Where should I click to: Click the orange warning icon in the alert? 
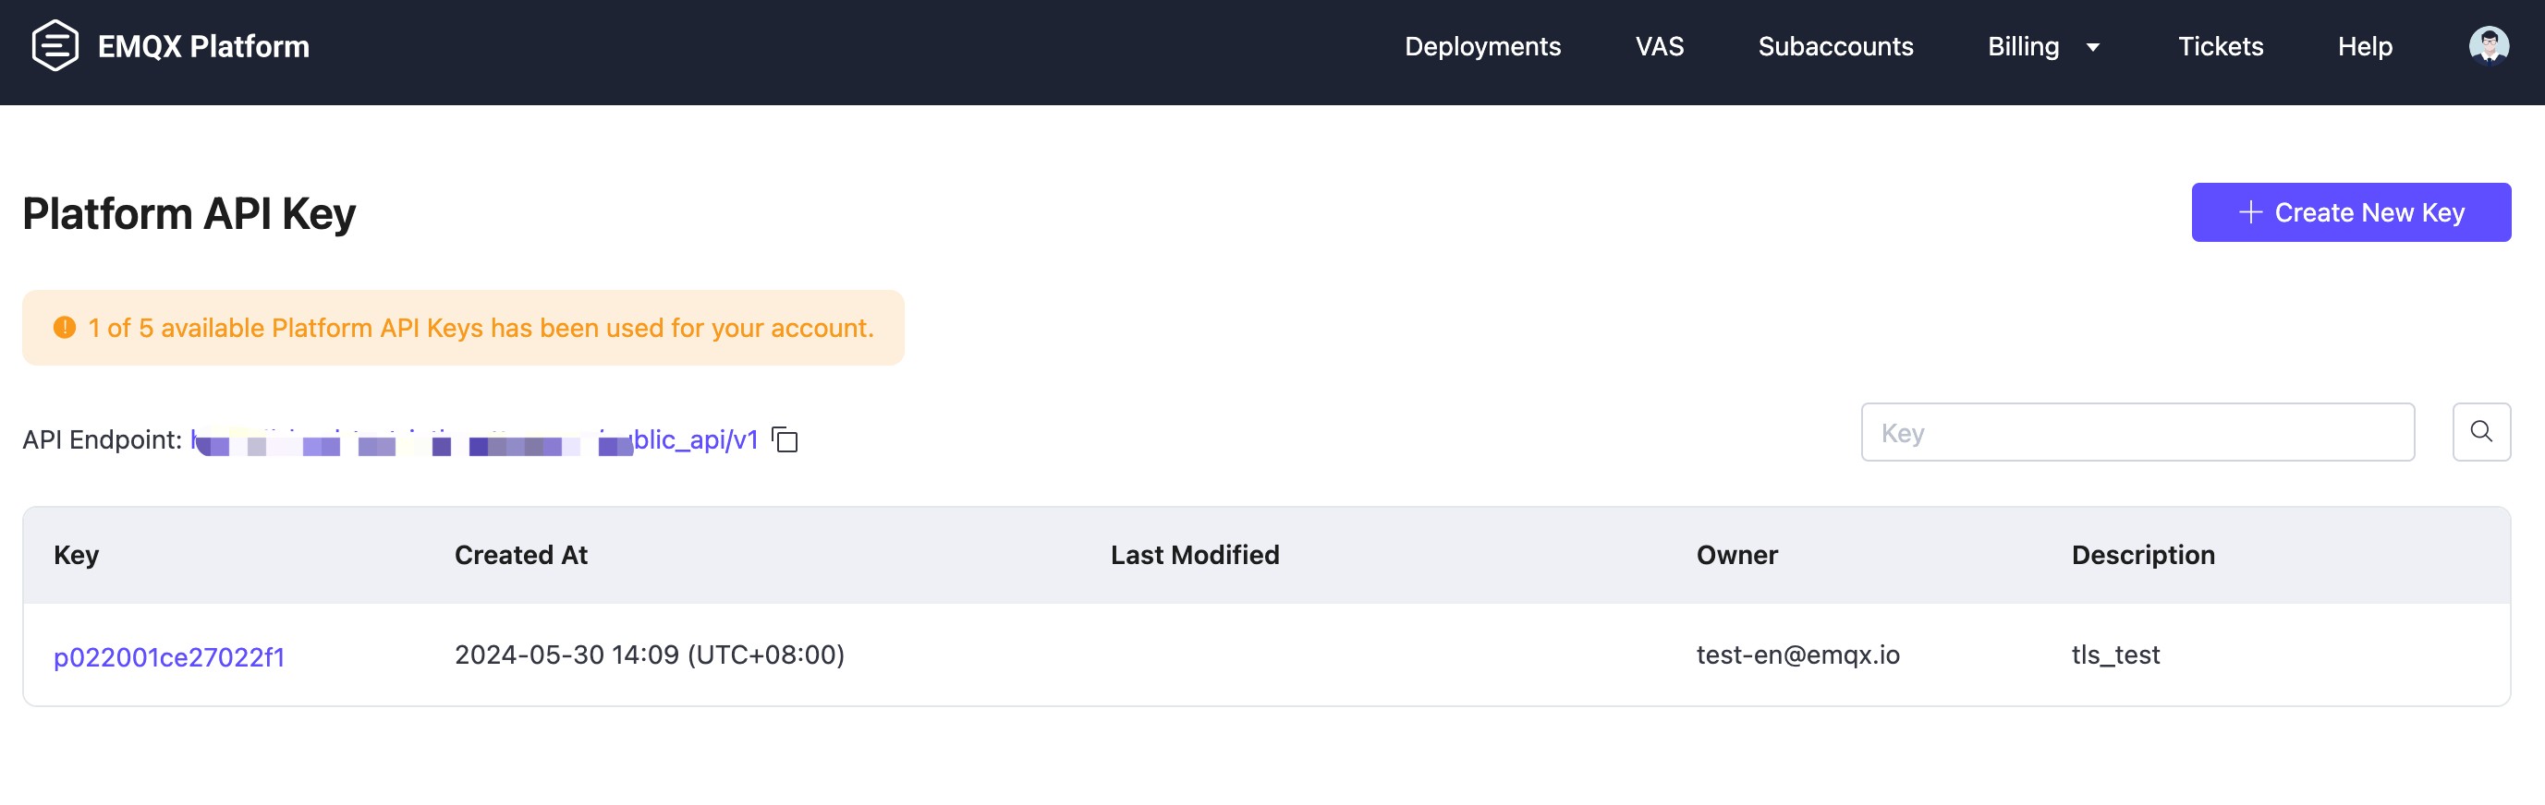64,328
